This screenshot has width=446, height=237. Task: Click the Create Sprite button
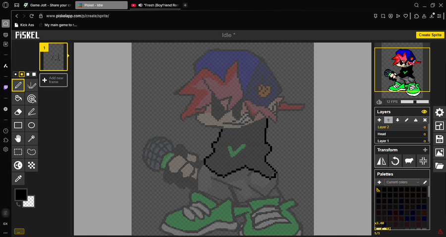tap(430, 35)
